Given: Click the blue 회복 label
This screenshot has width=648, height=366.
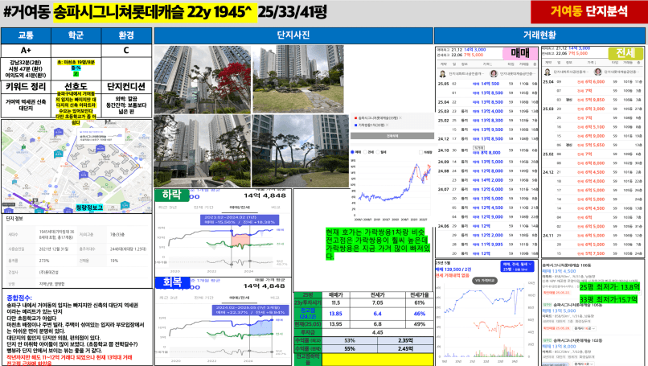Looking at the screenshot, I should (172, 282).
